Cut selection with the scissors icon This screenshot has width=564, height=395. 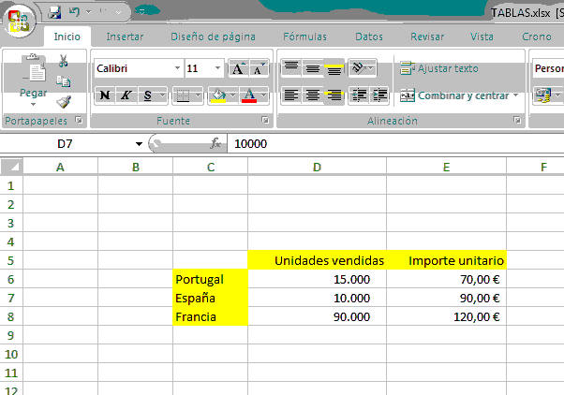pyautogui.click(x=64, y=61)
